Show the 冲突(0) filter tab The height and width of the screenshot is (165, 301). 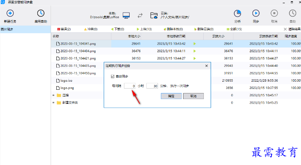click(91, 29)
